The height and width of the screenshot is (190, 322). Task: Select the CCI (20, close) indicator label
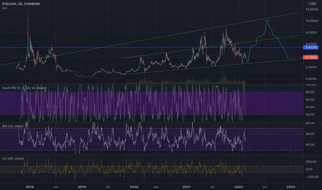[x=13, y=159]
